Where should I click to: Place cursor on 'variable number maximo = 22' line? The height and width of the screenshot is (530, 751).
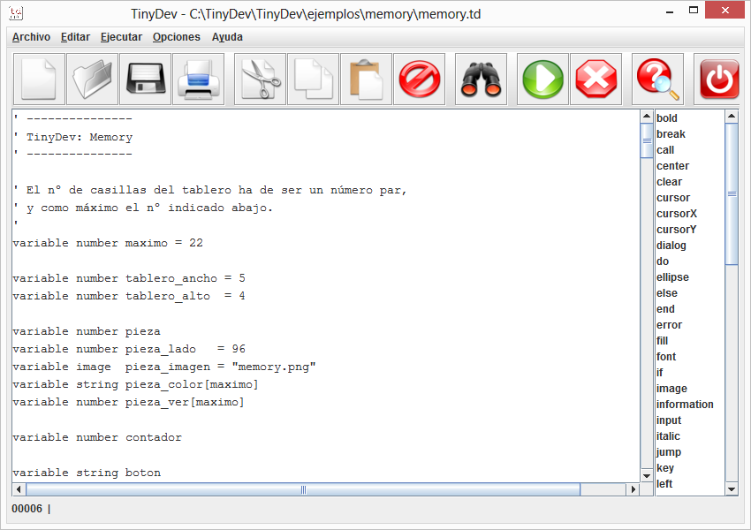tap(108, 243)
